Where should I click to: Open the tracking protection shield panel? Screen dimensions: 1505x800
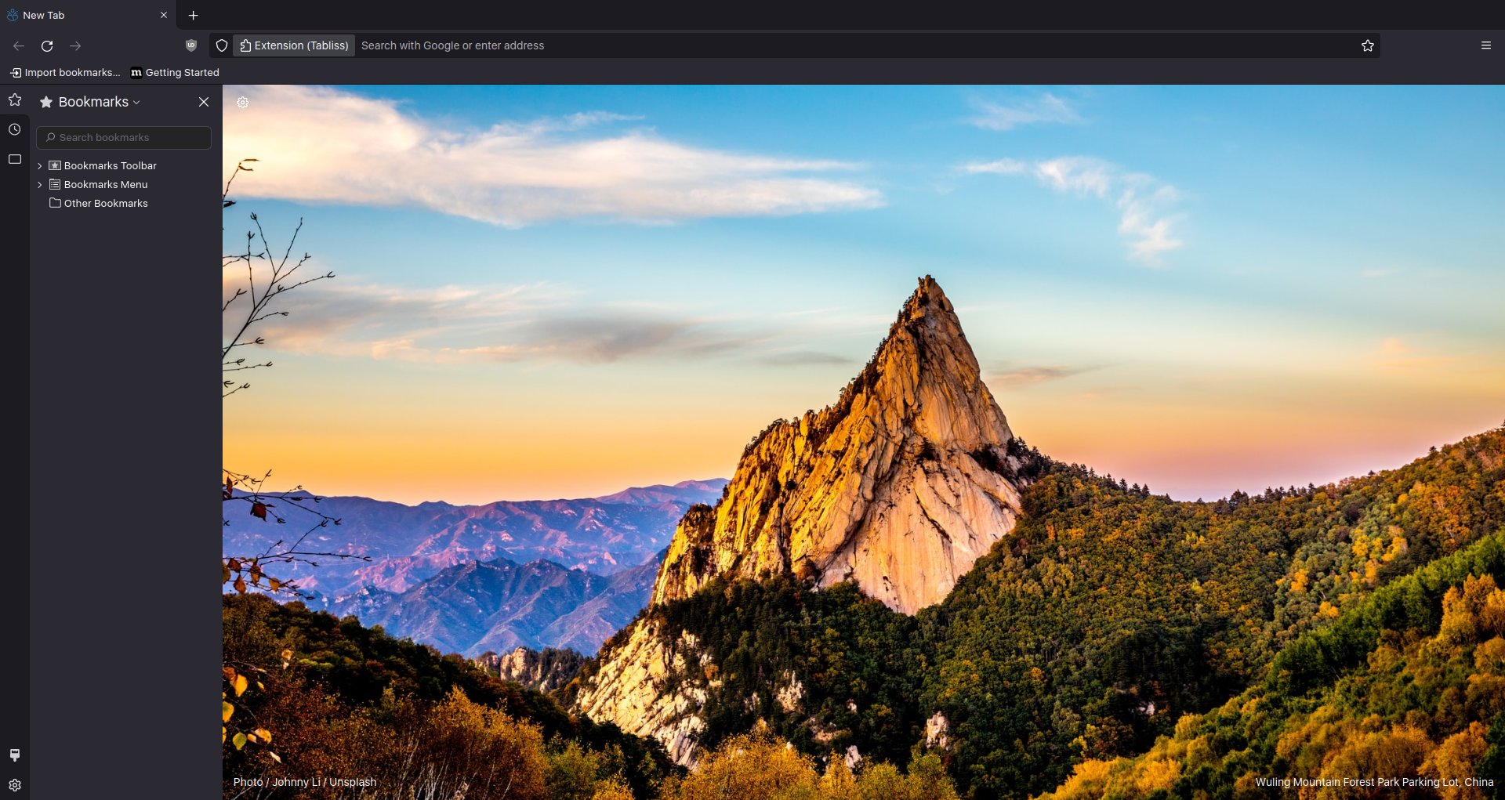point(222,45)
